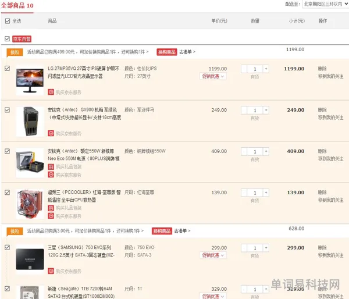This screenshot has height=299, width=349.
Task: Uncheck the PCCOOLER CPU cooler item
Action: pyautogui.click(x=8, y=193)
